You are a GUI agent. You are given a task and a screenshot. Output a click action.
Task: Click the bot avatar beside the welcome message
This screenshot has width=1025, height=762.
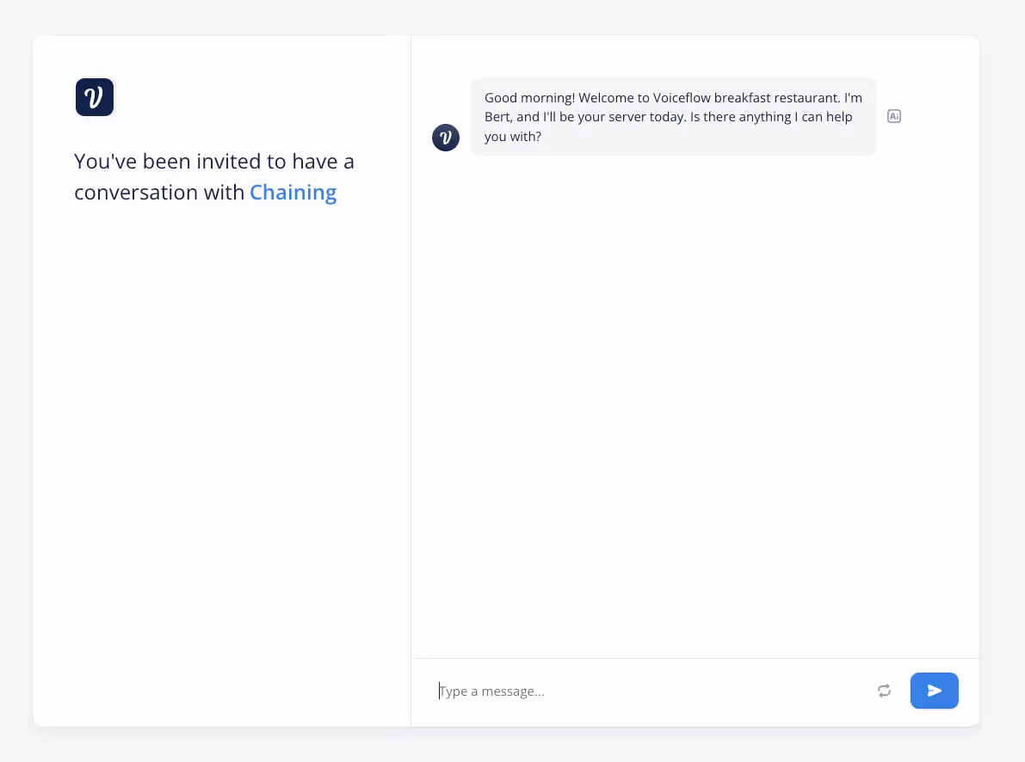click(446, 138)
